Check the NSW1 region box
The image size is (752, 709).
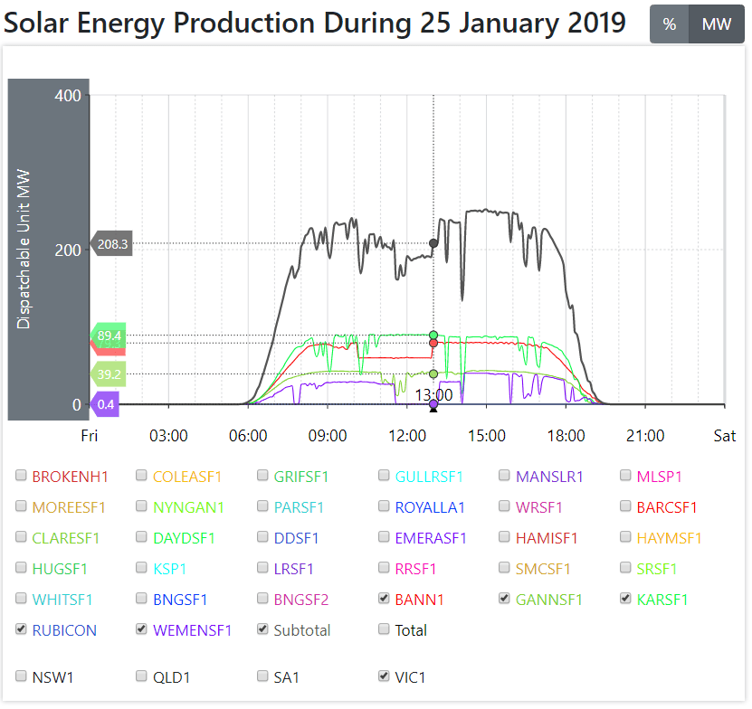coord(22,676)
